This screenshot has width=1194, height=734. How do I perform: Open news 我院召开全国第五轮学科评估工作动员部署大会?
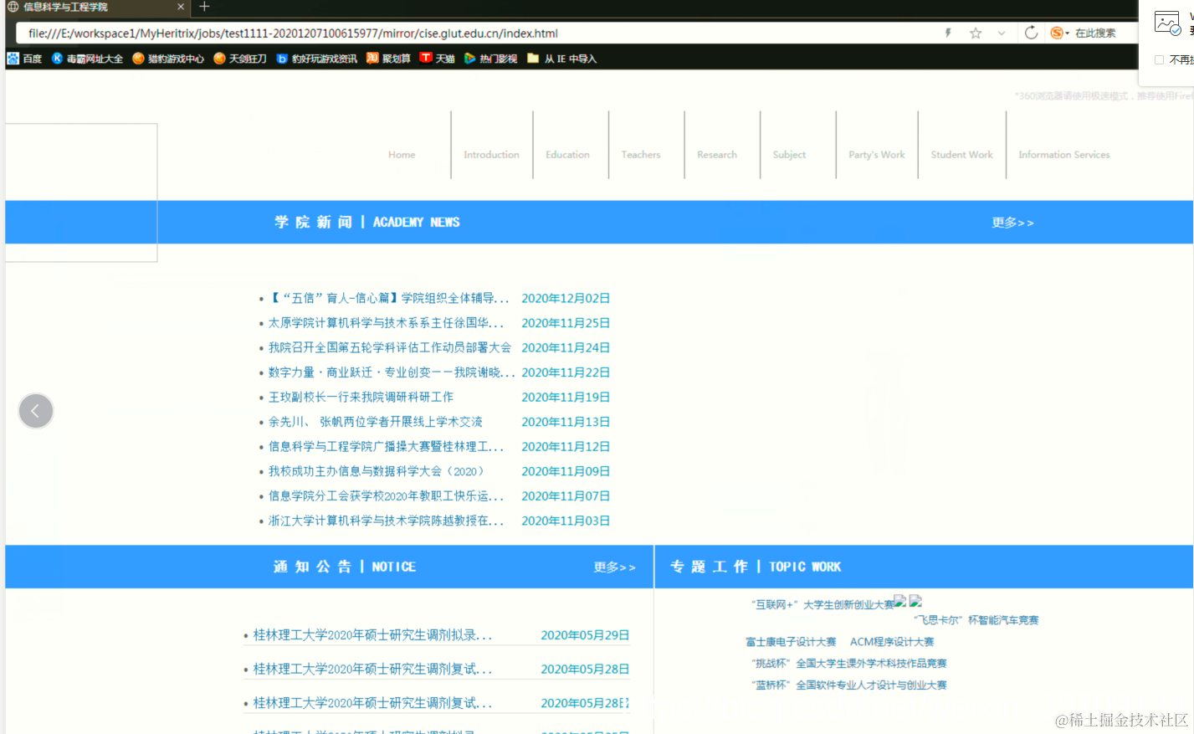(389, 347)
